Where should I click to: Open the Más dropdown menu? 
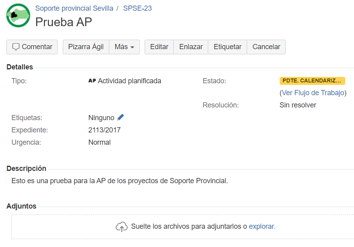(124, 47)
